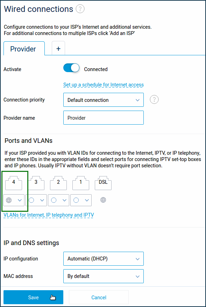This screenshot has height=307, width=206.
Task: Click the globe icon under the DSL port
Action: tap(103, 200)
